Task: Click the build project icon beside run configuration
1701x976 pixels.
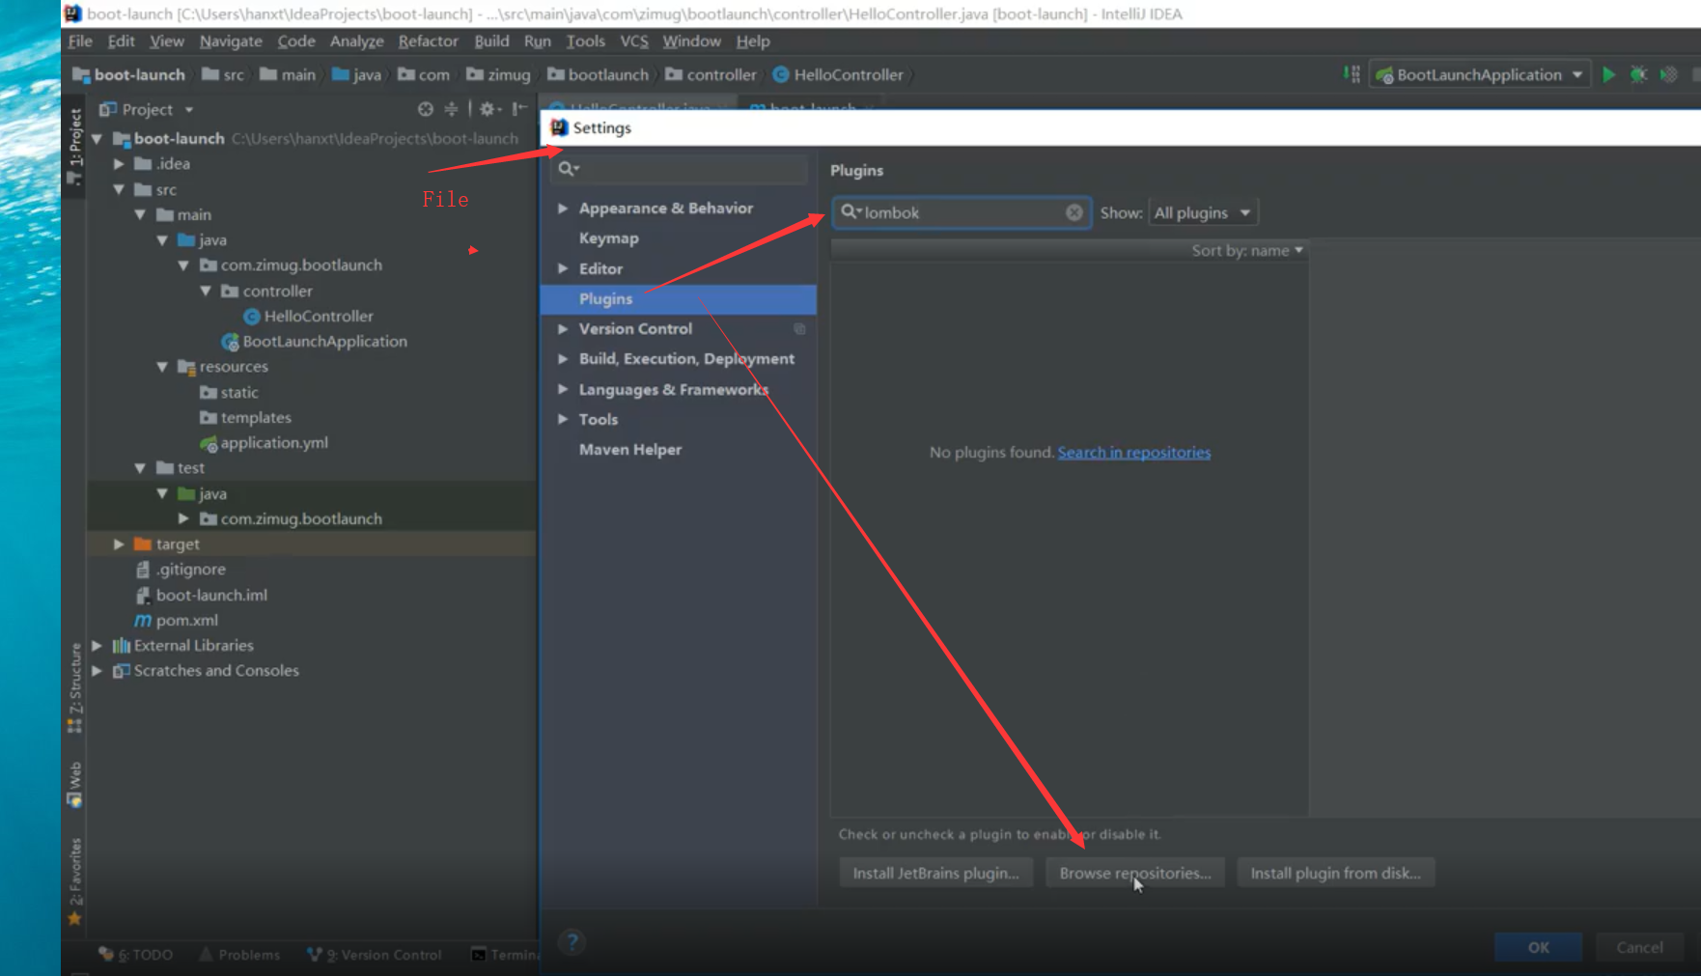Action: 1352,74
